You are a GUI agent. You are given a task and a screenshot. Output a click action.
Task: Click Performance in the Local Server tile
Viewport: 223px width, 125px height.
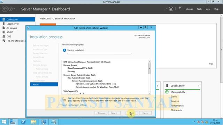click(x=177, y=106)
